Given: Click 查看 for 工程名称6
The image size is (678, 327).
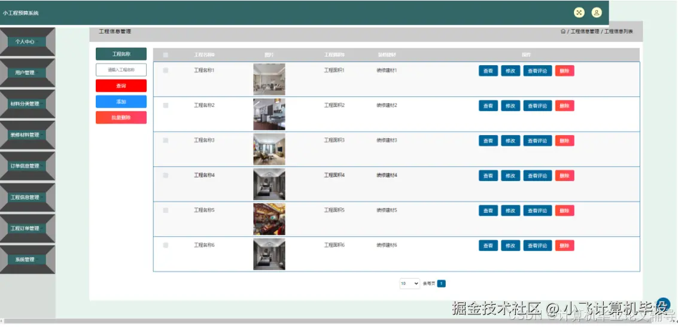Looking at the screenshot, I should (488, 246).
